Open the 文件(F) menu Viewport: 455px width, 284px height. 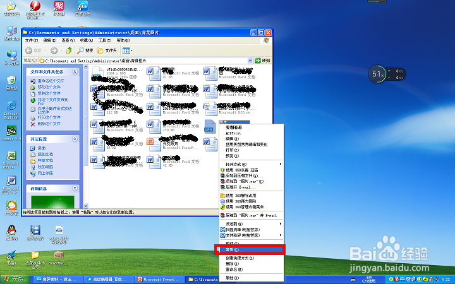point(32,40)
